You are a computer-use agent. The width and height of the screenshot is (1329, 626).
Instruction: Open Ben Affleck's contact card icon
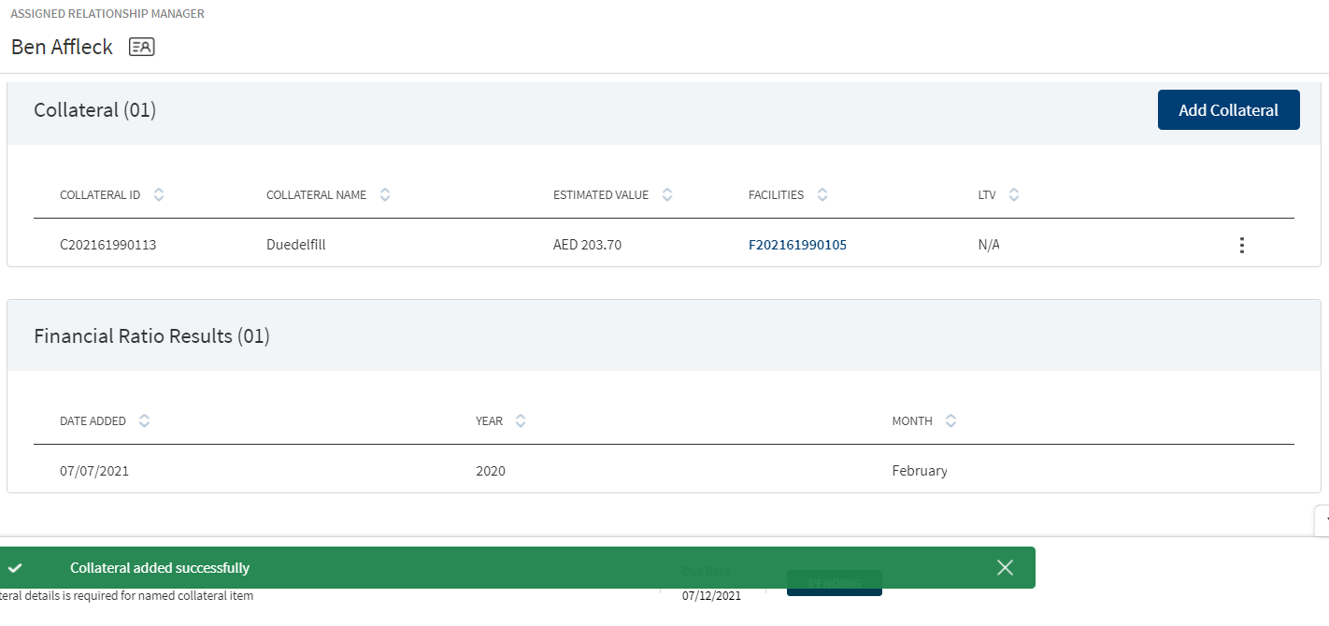click(142, 47)
